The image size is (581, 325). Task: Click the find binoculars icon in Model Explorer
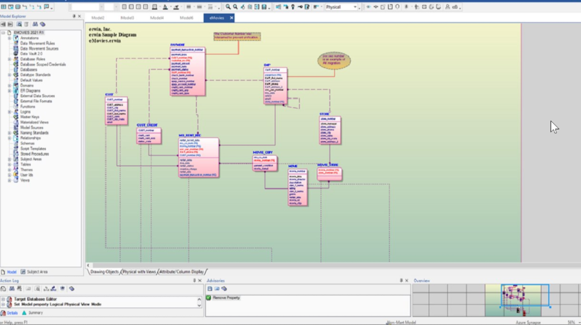click(x=35, y=24)
